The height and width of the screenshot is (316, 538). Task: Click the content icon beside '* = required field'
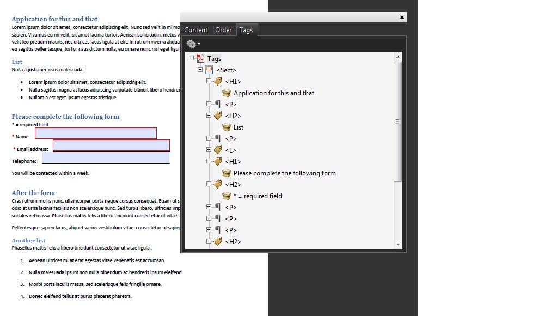pyautogui.click(x=225, y=196)
